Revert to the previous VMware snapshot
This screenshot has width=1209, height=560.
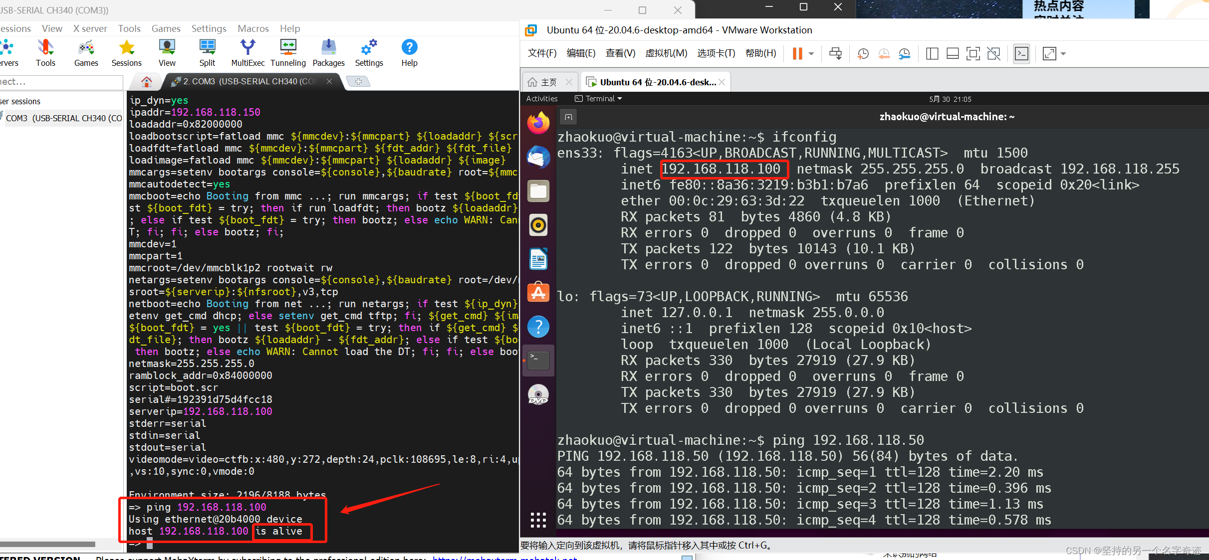[x=884, y=53]
